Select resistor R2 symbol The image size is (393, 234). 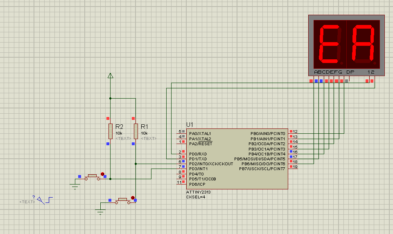point(110,131)
